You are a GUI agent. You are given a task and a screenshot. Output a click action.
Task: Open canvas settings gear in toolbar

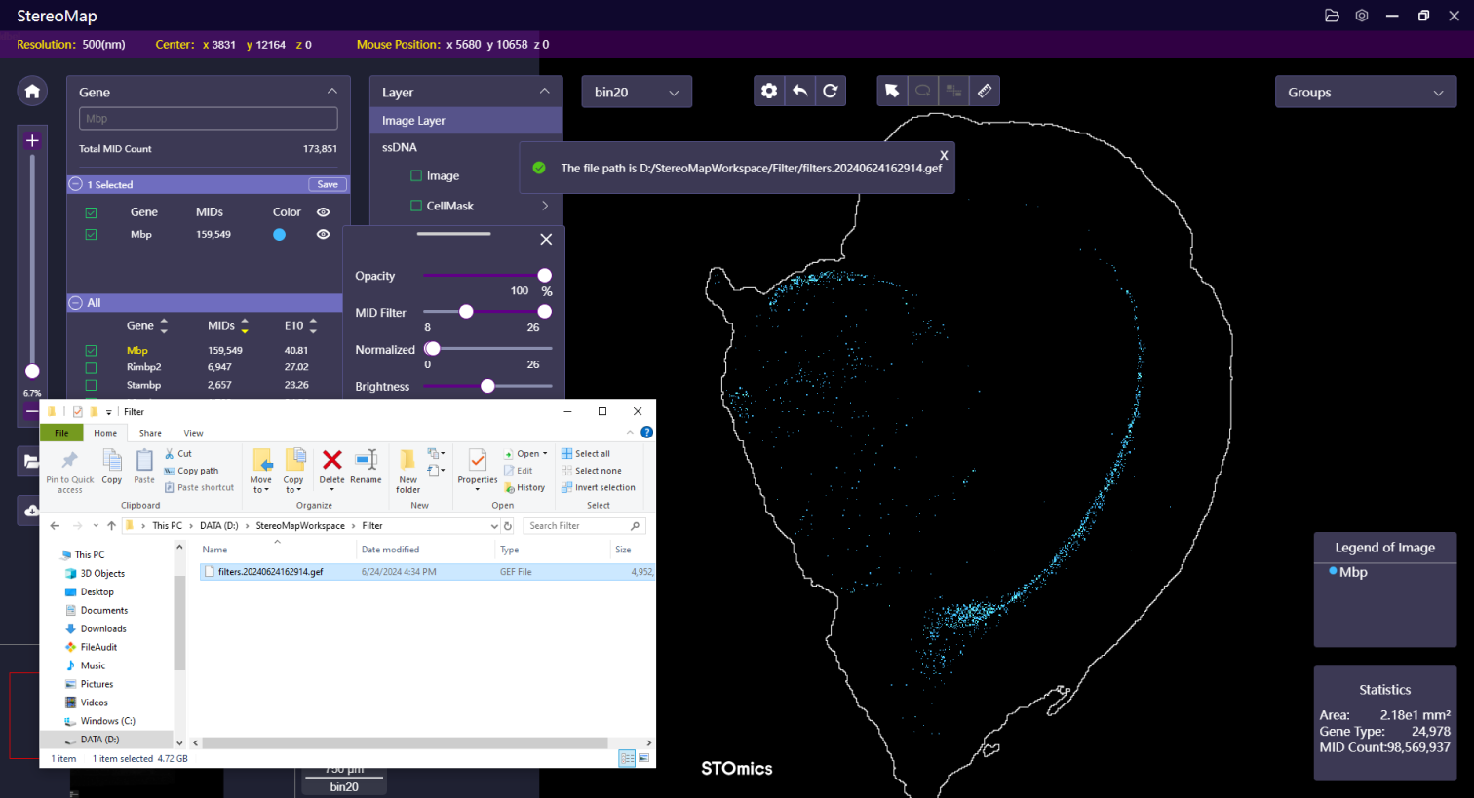click(x=769, y=91)
